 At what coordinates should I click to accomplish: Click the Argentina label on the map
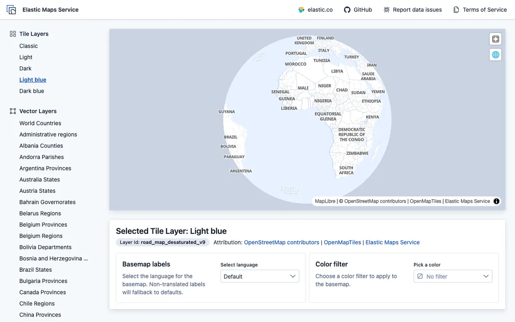241,171
